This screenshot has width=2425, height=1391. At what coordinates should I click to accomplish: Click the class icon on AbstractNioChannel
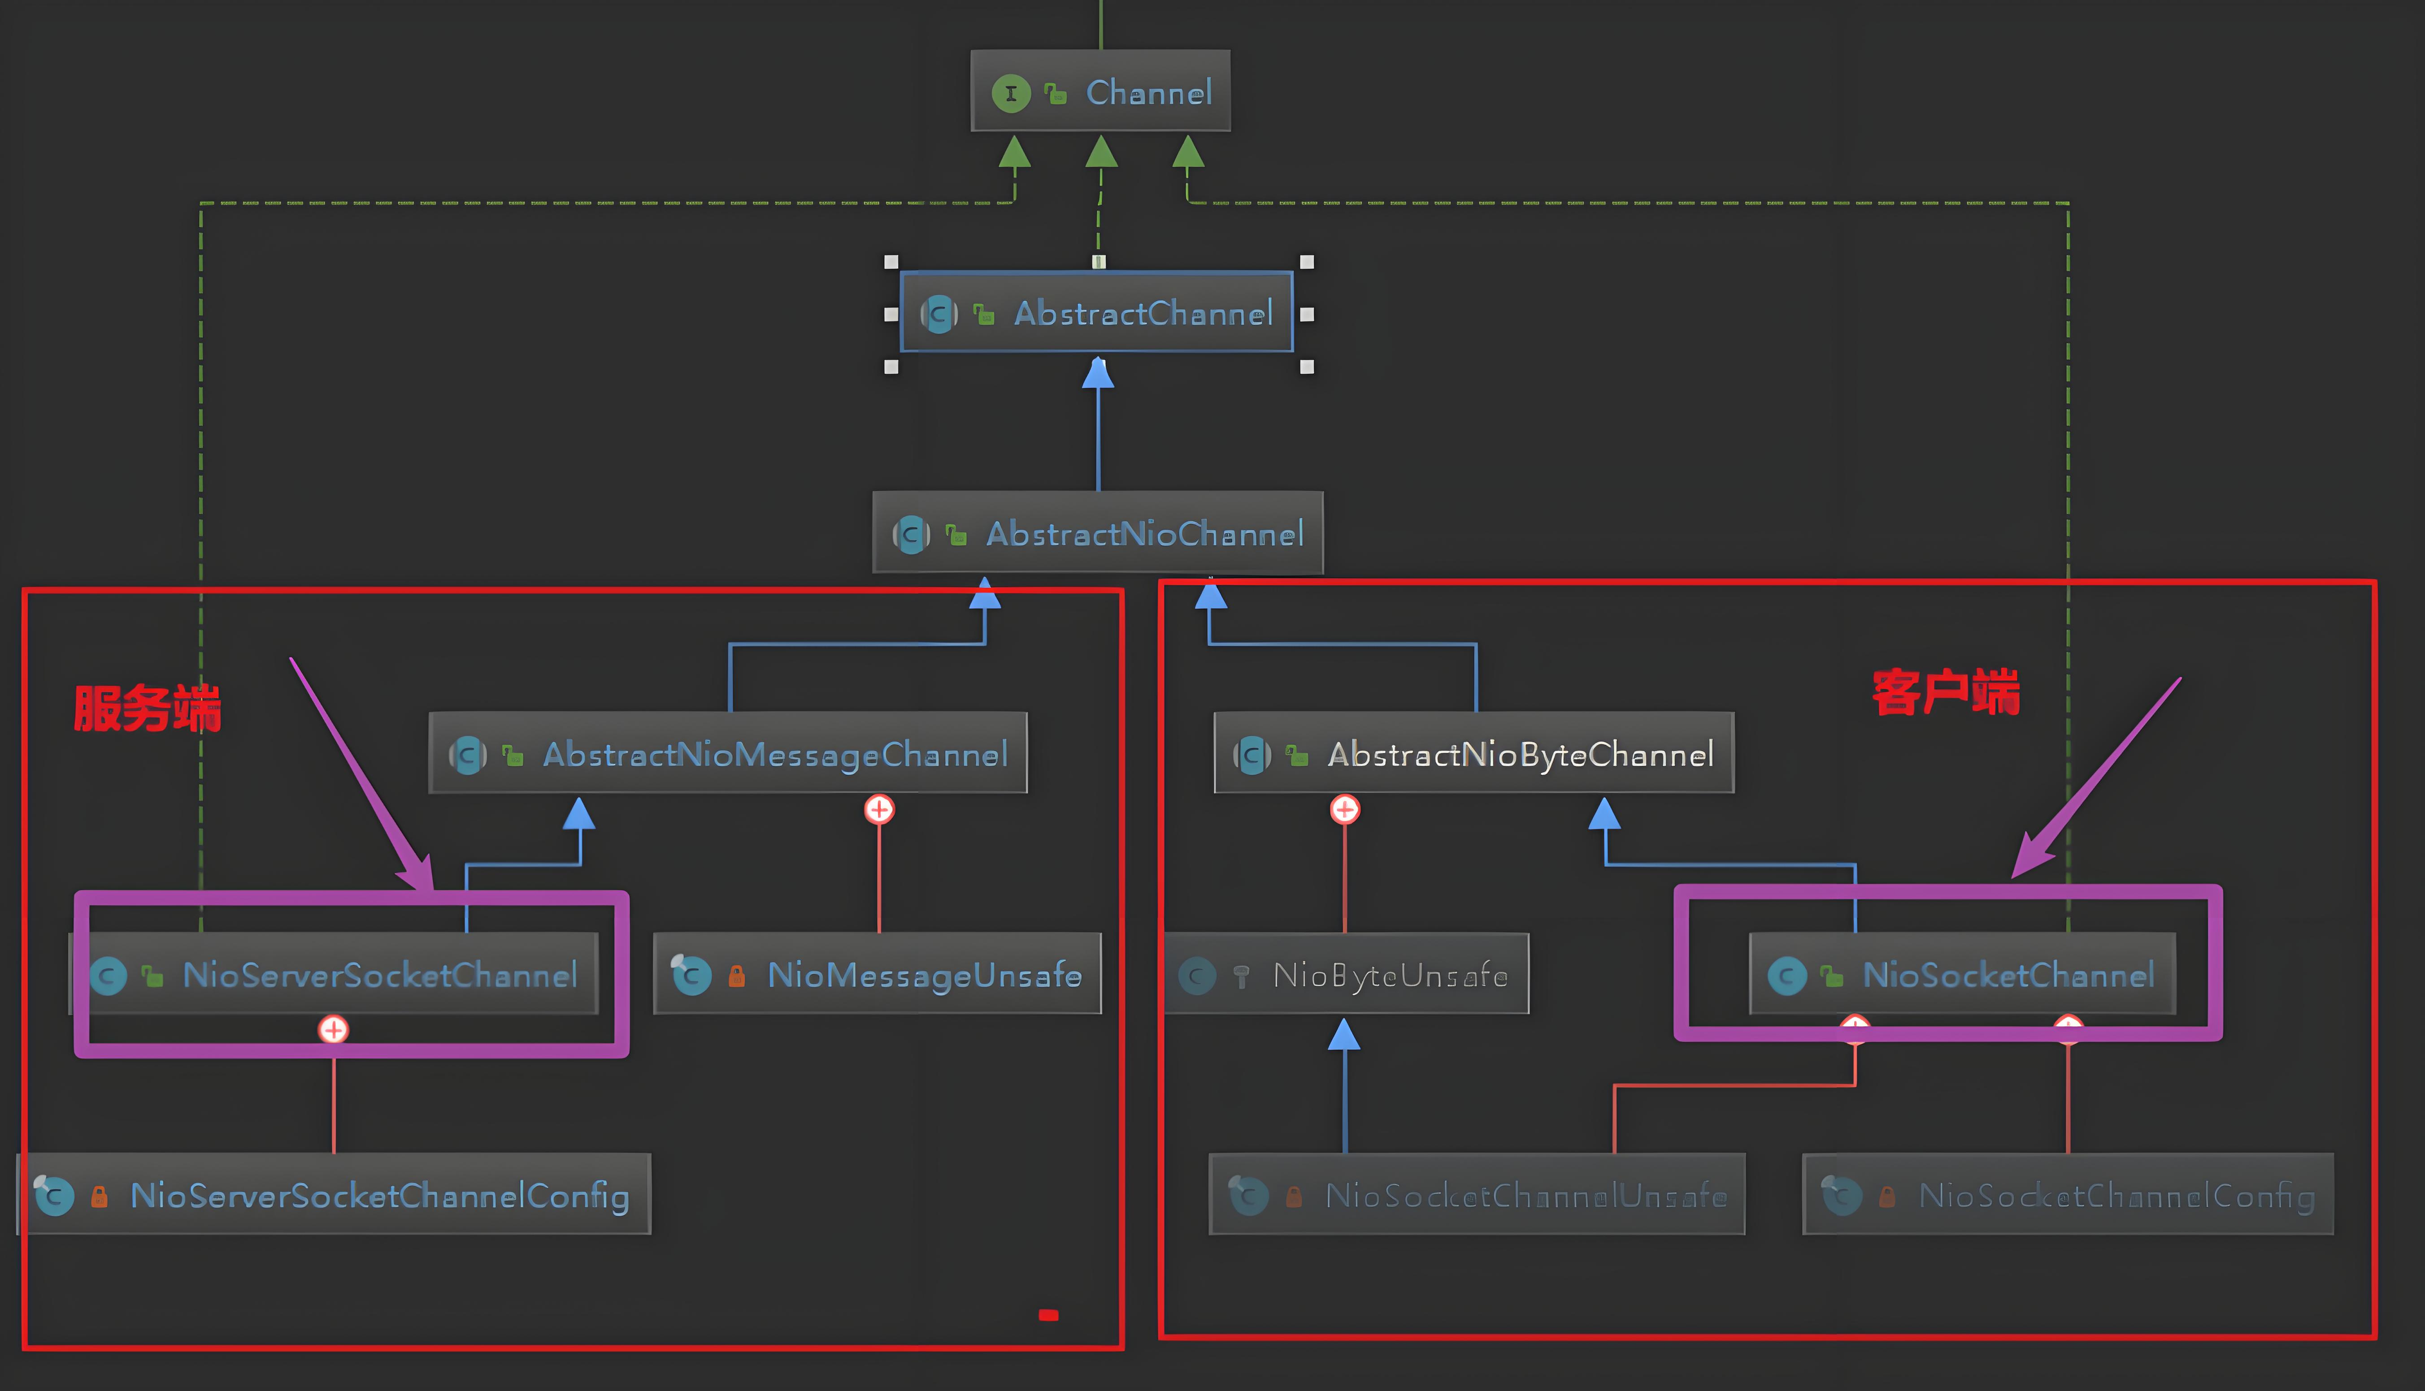pyautogui.click(x=911, y=535)
